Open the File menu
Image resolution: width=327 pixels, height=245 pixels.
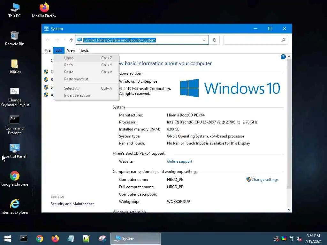click(48, 50)
